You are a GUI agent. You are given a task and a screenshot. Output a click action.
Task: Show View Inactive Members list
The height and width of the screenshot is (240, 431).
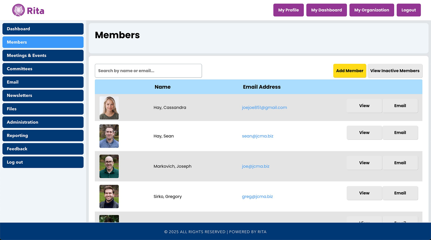click(395, 71)
